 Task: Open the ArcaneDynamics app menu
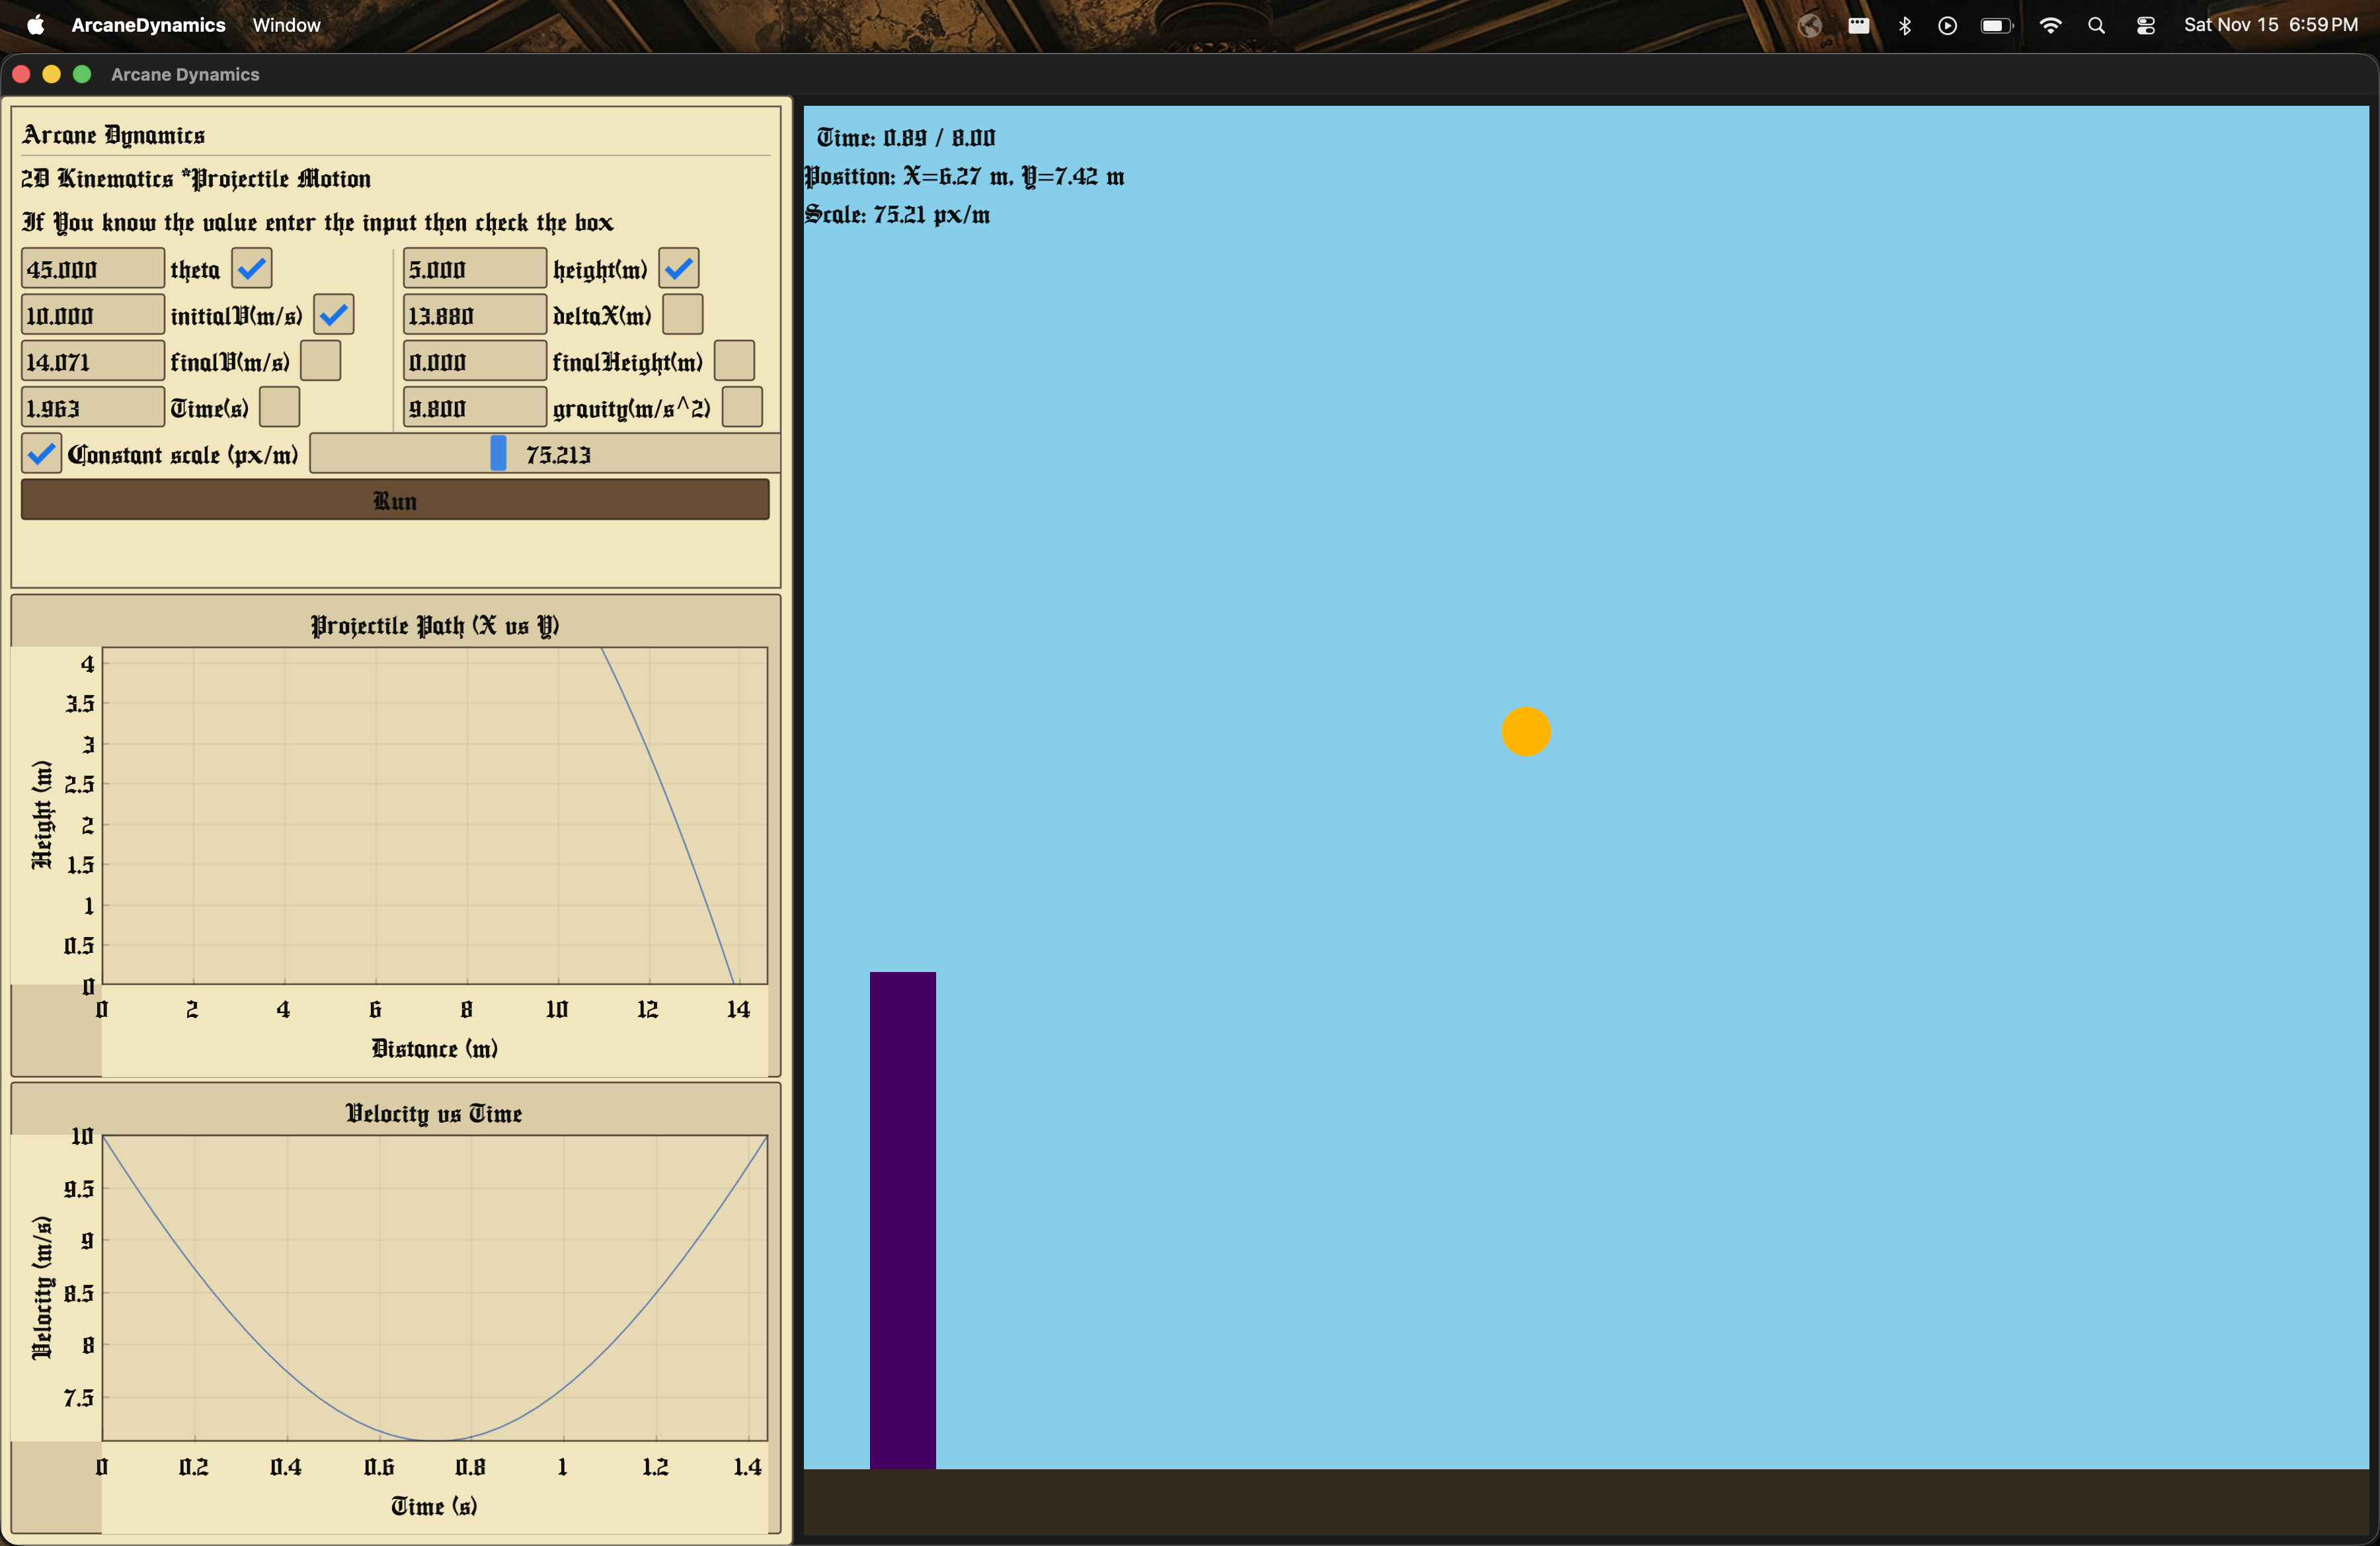(x=148, y=25)
